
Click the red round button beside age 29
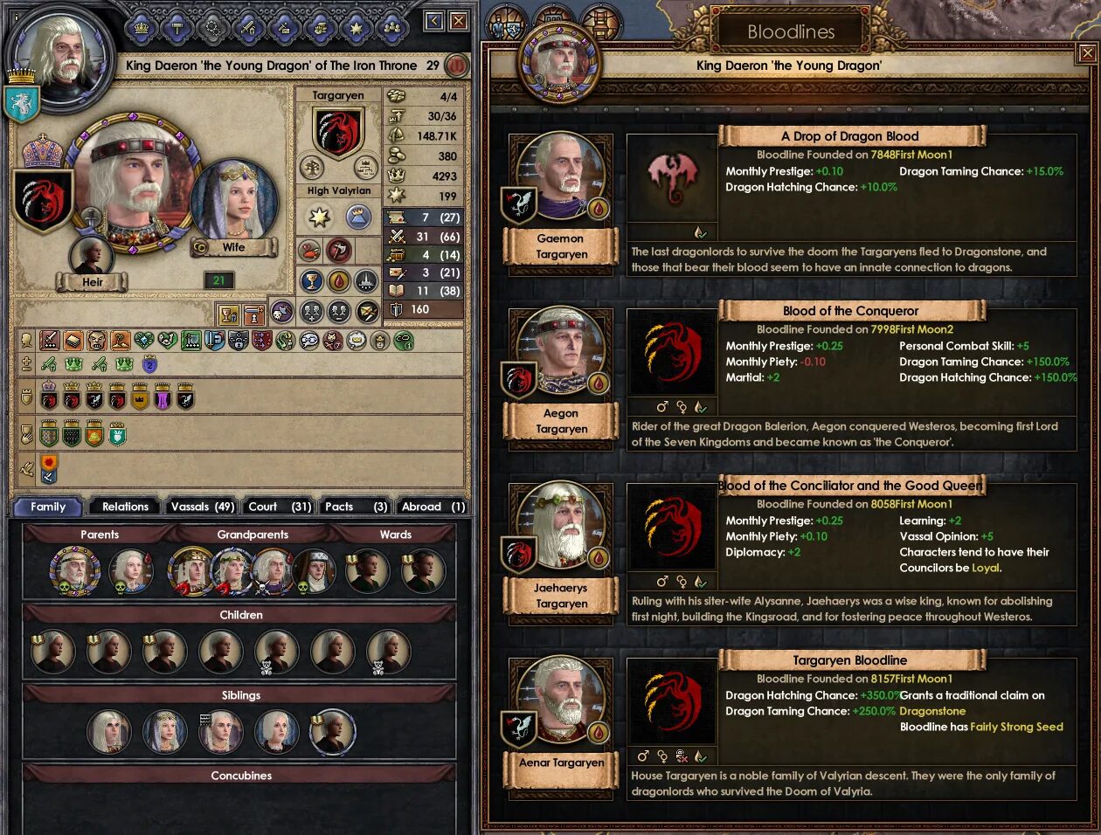click(x=456, y=66)
